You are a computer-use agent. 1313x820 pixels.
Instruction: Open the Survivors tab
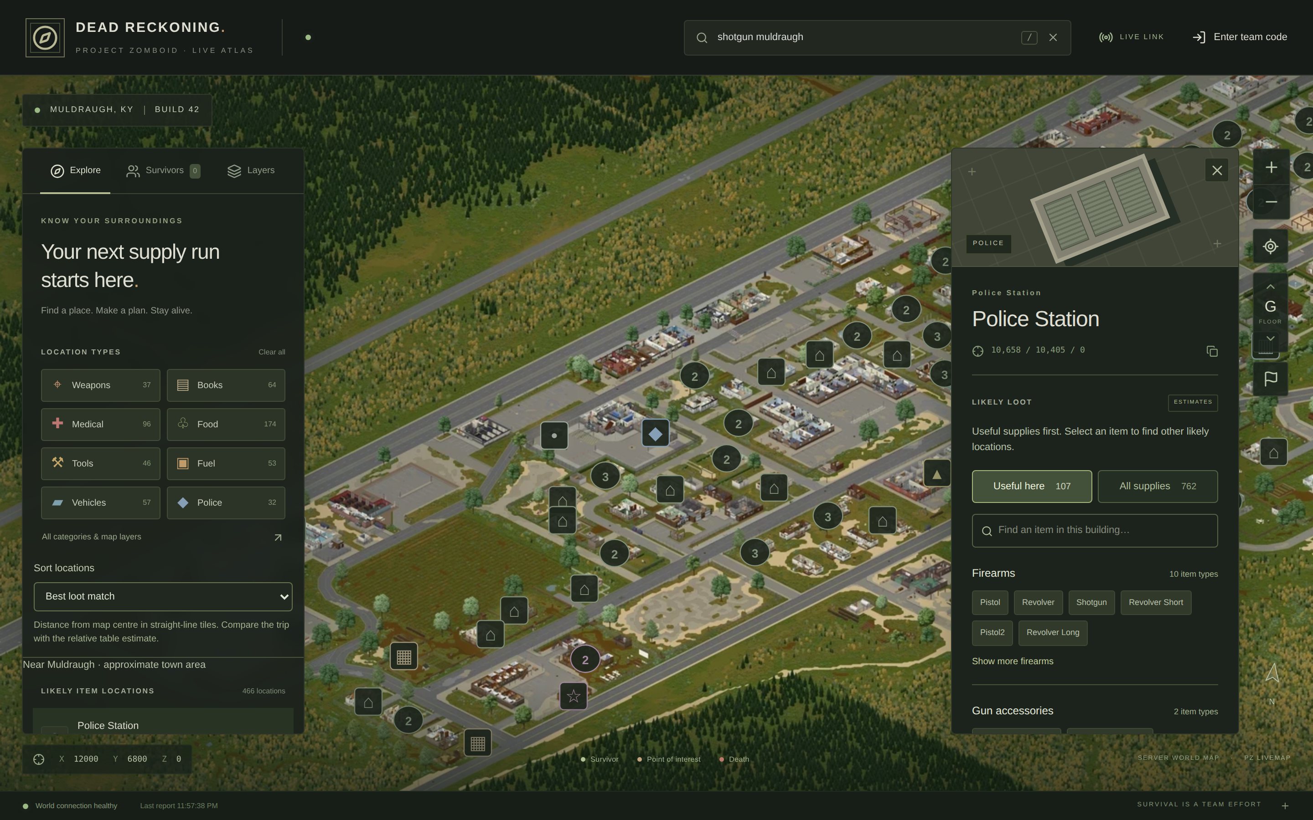pyautogui.click(x=163, y=171)
